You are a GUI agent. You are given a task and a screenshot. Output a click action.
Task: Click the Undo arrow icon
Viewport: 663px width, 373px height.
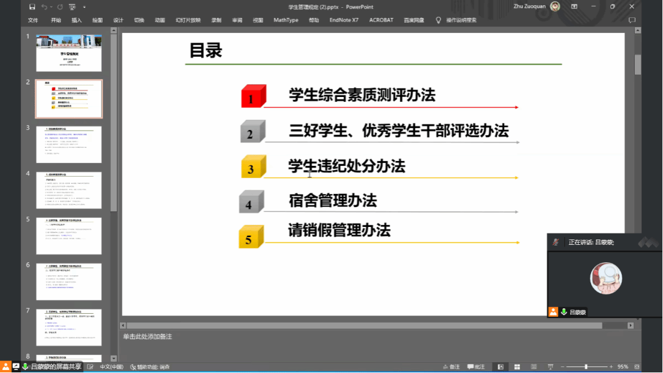click(44, 7)
